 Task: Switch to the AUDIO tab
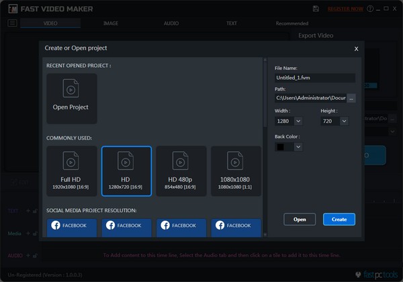coord(171,23)
